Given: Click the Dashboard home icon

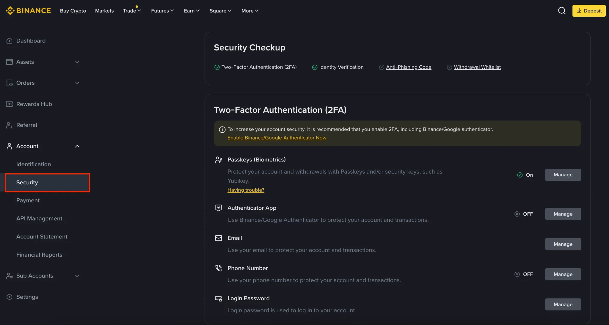Looking at the screenshot, I should [x=10, y=41].
